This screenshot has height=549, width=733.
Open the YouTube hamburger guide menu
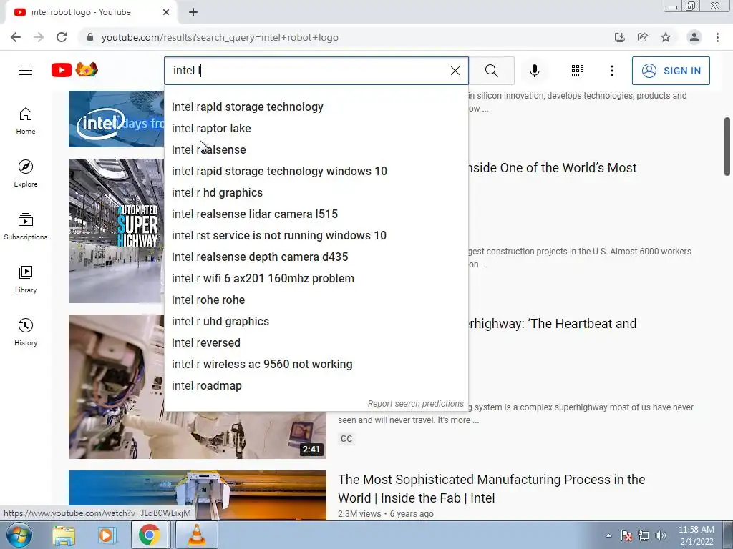(26, 71)
